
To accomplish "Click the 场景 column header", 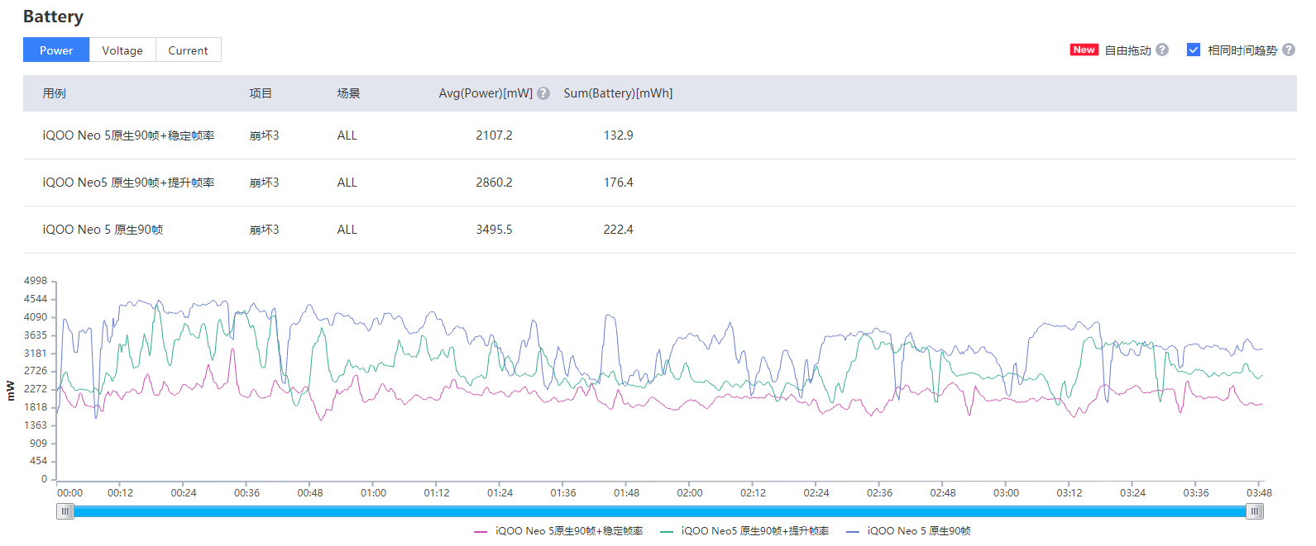I will click(x=348, y=93).
